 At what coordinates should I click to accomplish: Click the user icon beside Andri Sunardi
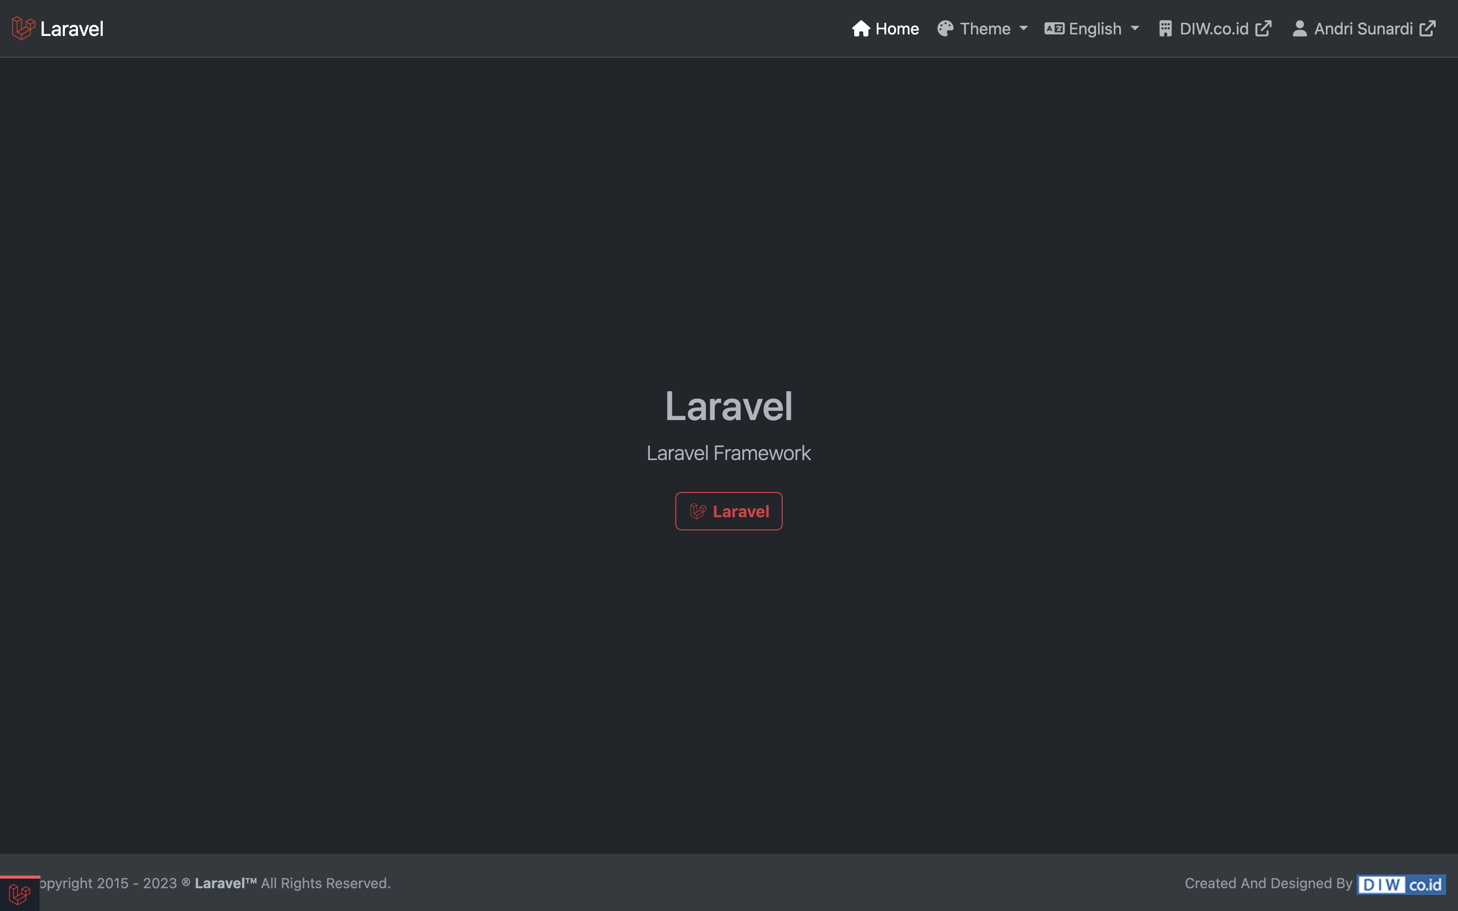(1300, 28)
